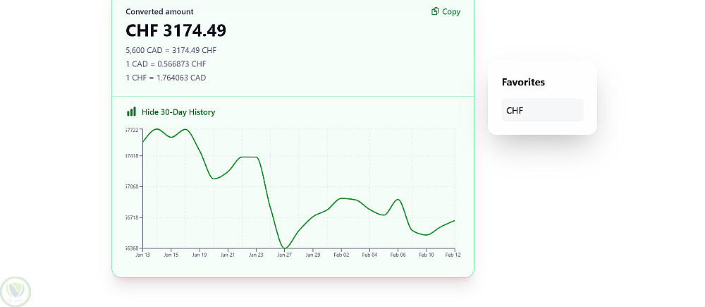This screenshot has width=705, height=307.
Task: Click the "Converted amount" label
Action: (x=159, y=12)
